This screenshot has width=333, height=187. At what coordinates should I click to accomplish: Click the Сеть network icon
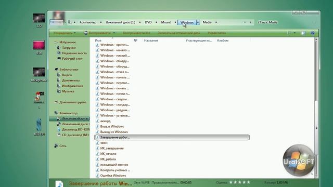tap(56, 145)
